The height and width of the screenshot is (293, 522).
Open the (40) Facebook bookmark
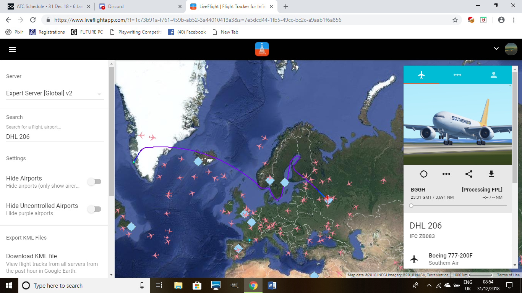tap(187, 32)
